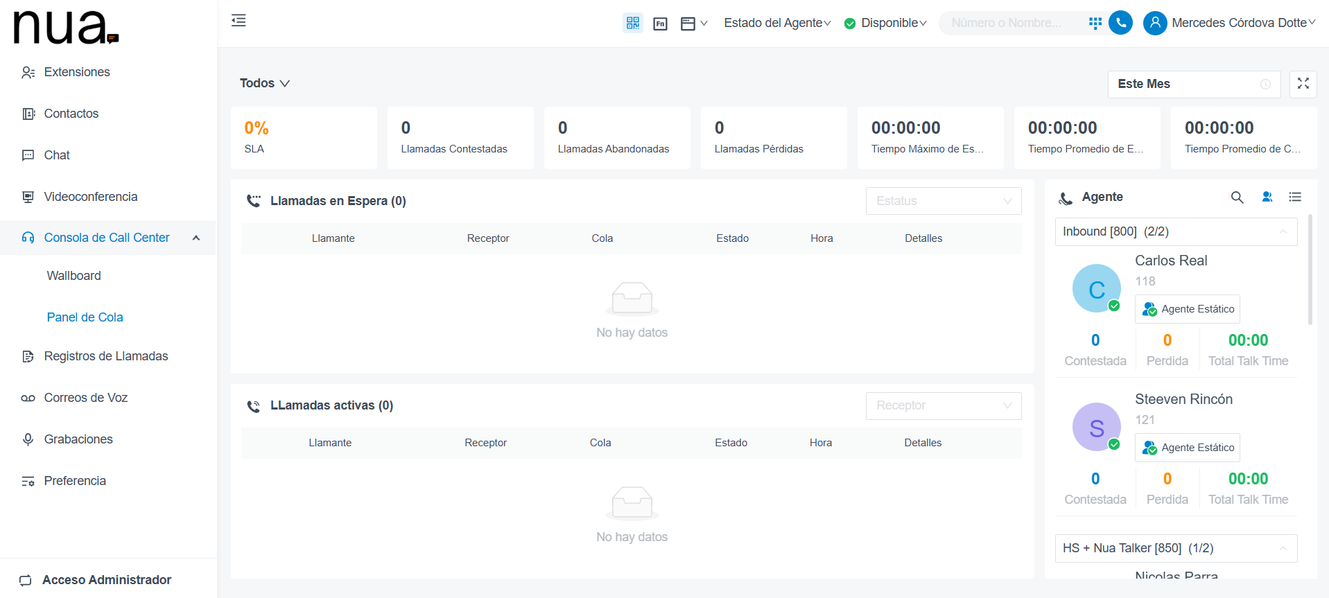The height and width of the screenshot is (598, 1329).
Task: Click the agent person filter icon
Action: [x=1267, y=197]
